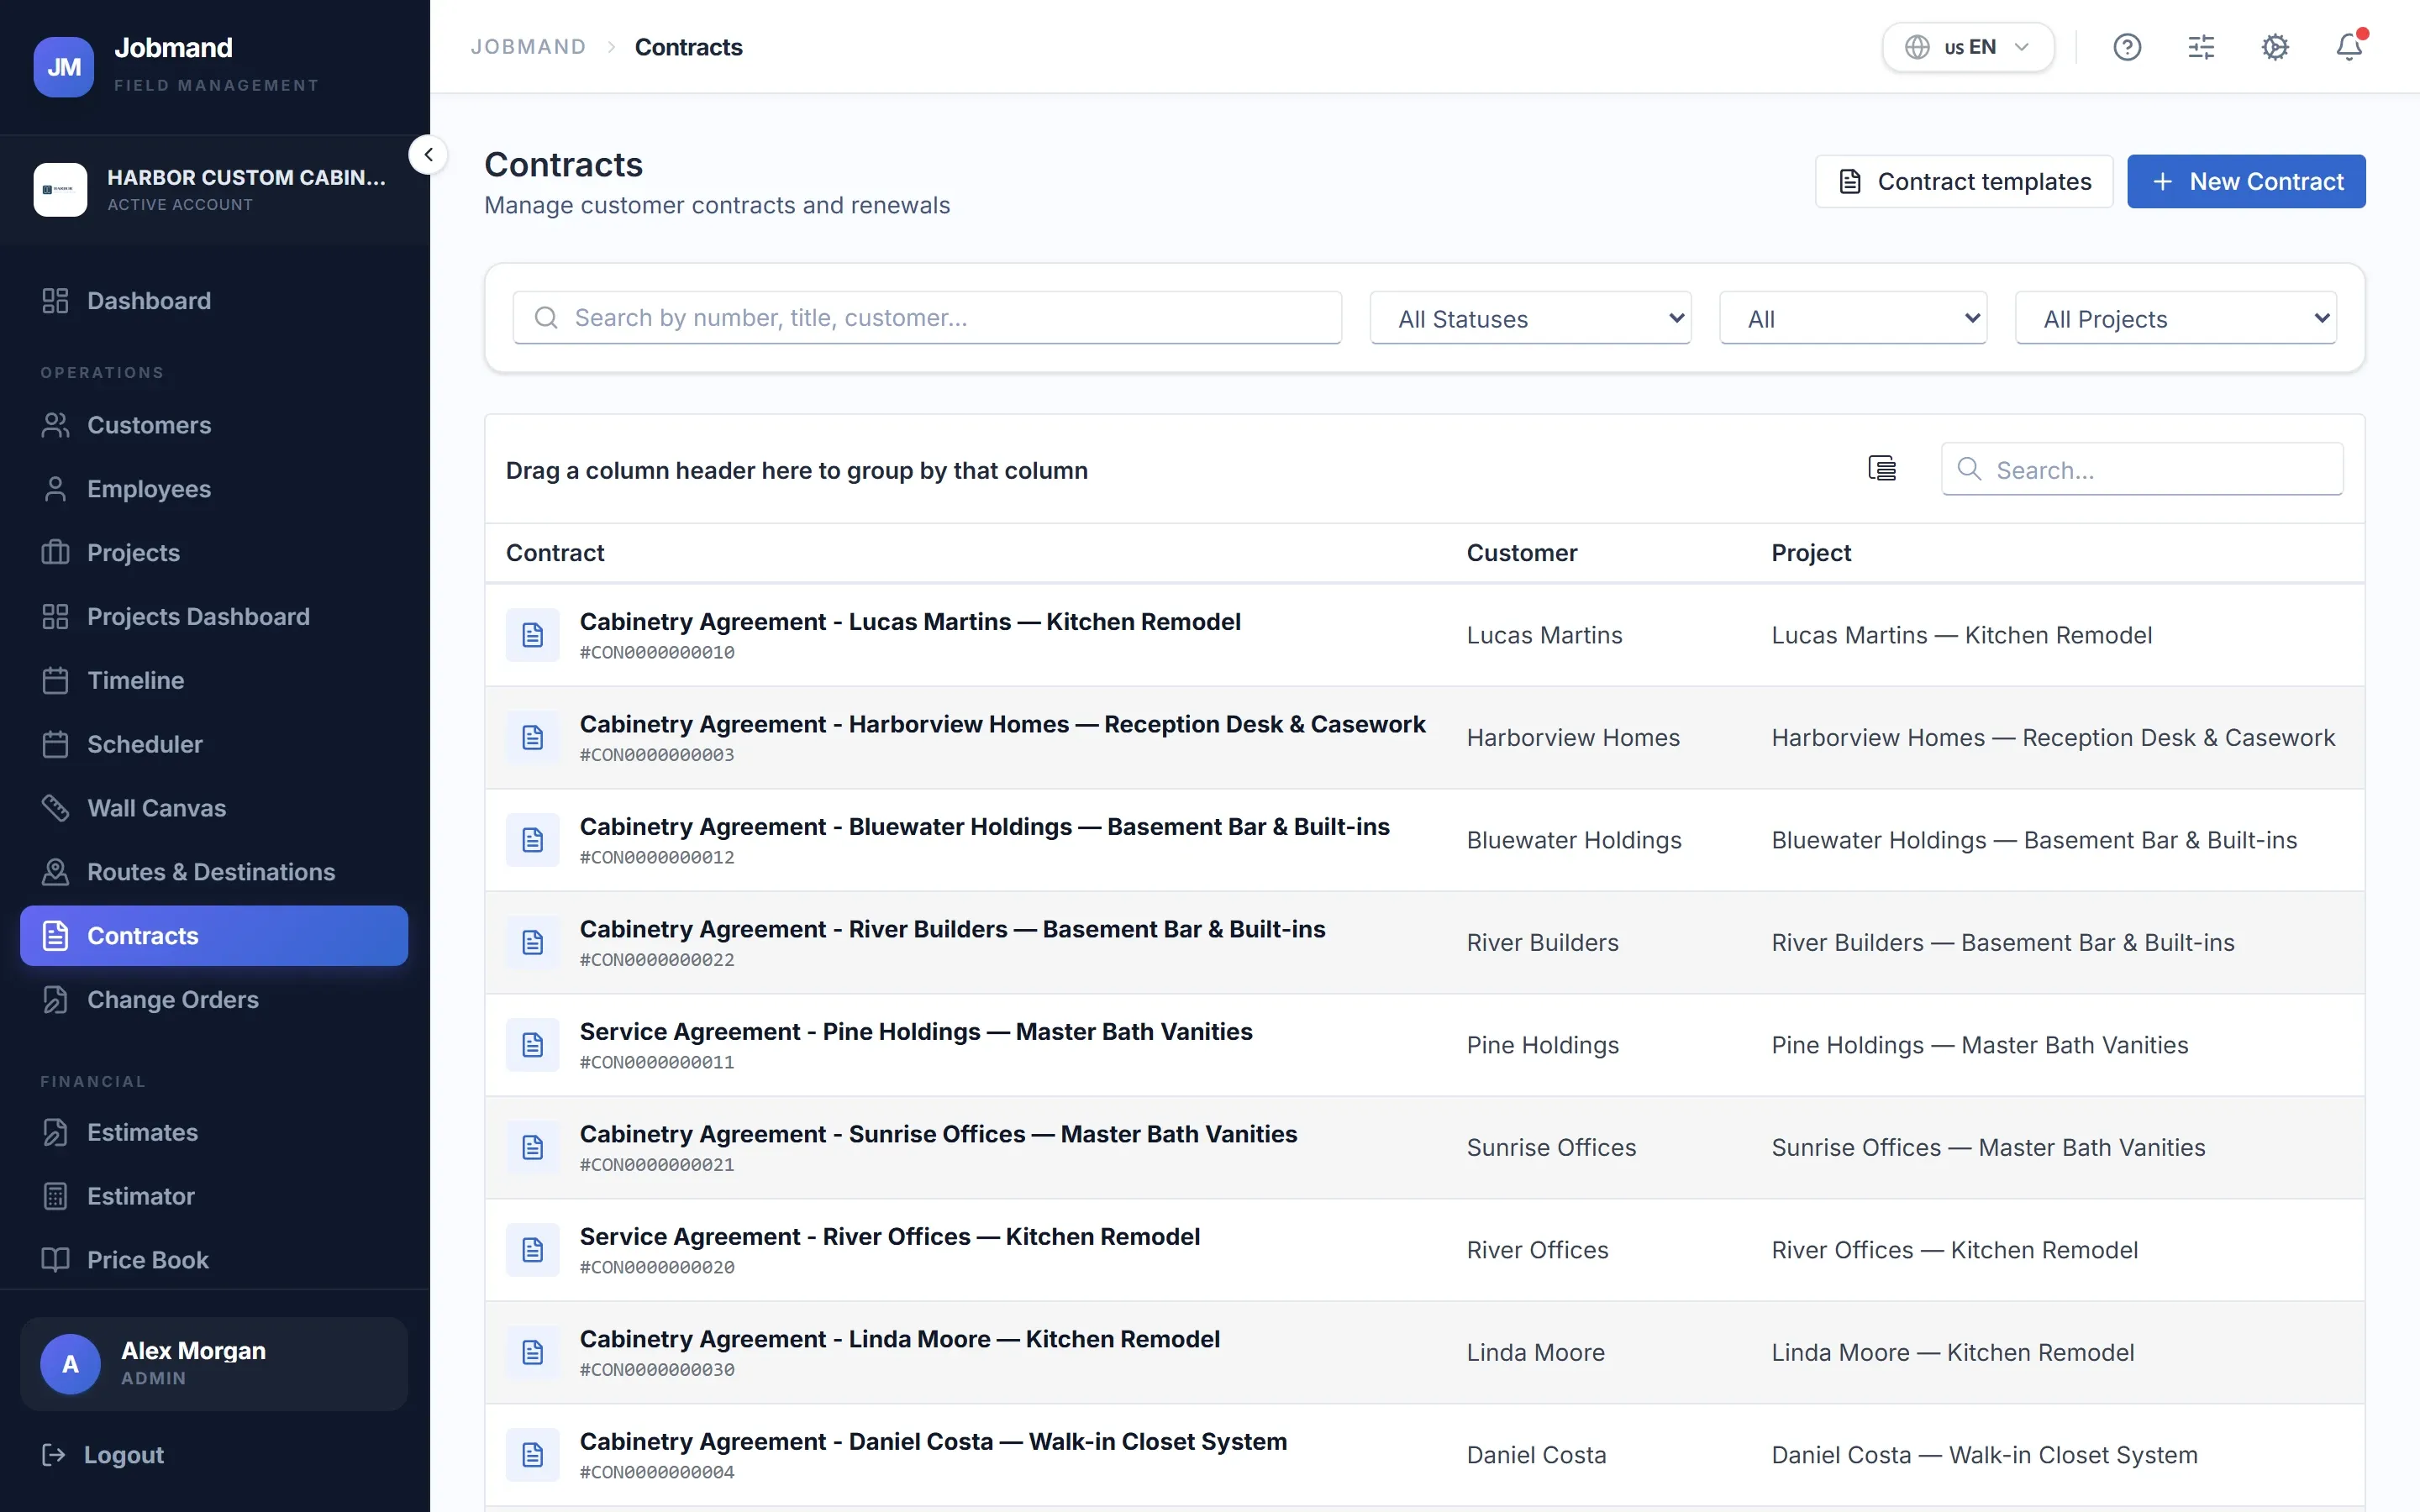2420x1512 pixels.
Task: Click contract number #CON0000000022
Action: [657, 960]
